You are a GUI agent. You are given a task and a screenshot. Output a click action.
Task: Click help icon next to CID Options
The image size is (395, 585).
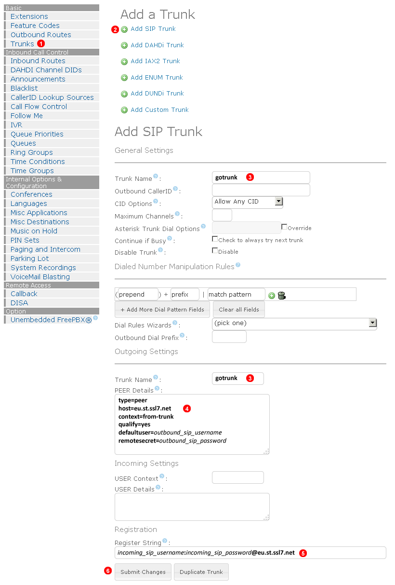click(x=156, y=202)
